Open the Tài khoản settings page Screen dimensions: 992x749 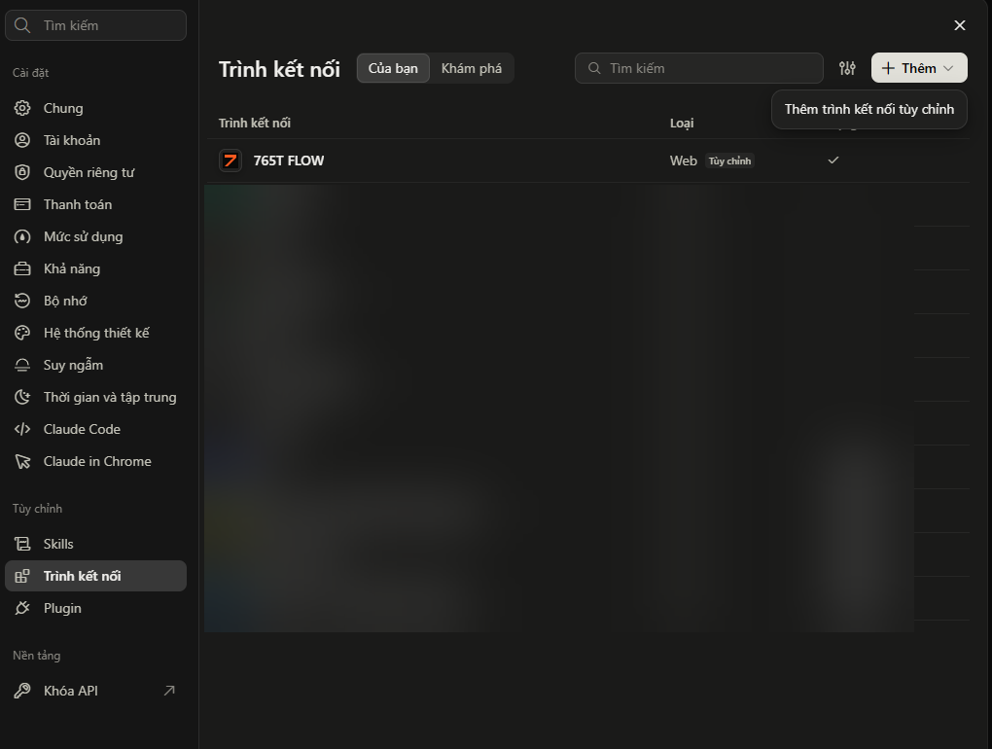coord(95,140)
